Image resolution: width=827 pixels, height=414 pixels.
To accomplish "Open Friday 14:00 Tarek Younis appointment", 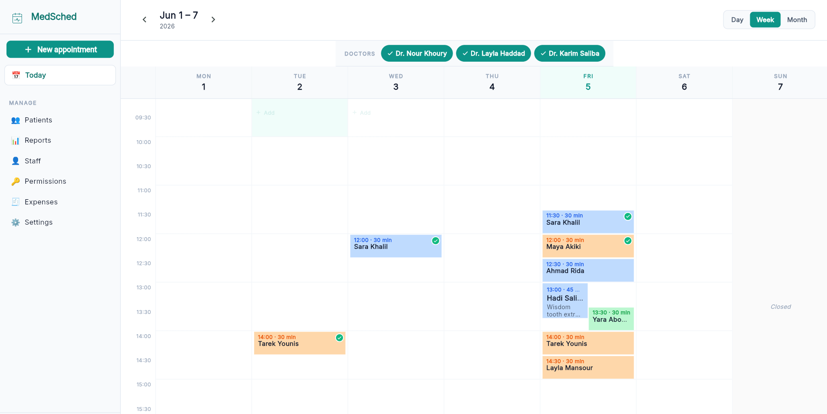I will [588, 343].
